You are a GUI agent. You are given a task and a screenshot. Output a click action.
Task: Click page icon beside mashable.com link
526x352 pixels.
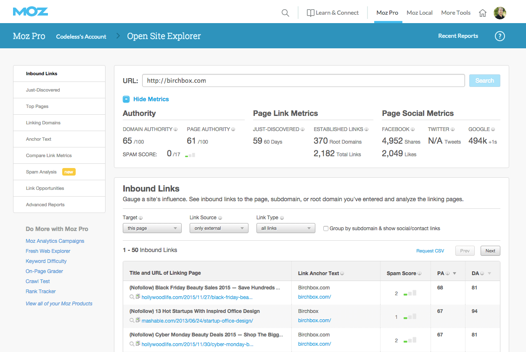pos(138,320)
